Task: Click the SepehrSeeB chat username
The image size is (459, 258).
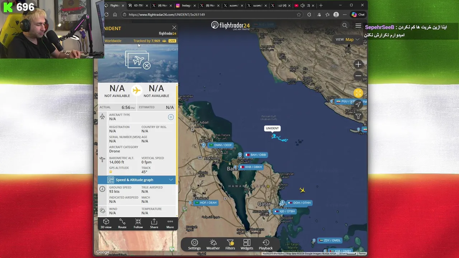Action: tap(380, 27)
